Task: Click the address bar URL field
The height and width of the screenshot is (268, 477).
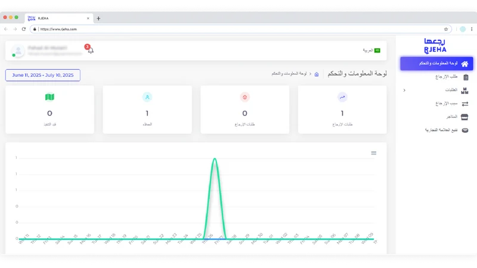Action: (x=241, y=29)
